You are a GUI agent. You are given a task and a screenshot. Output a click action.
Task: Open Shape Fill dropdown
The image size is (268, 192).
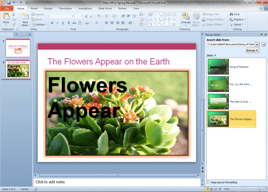[211, 14]
